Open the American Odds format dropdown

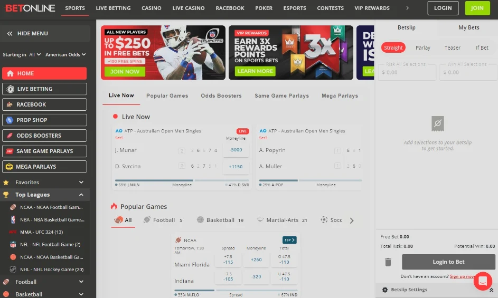click(65, 54)
